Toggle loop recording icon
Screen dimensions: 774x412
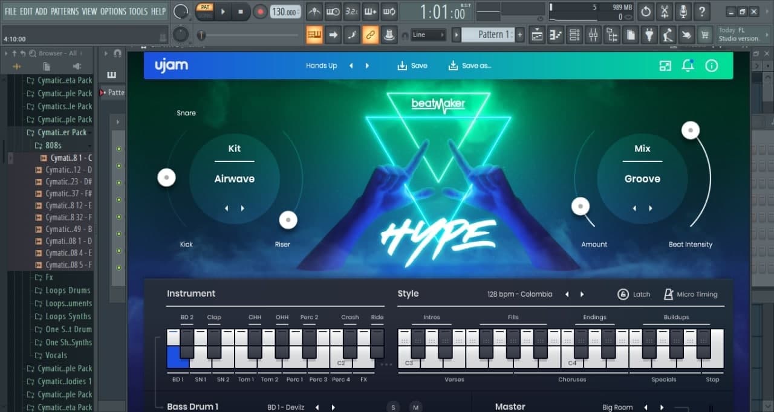(389, 11)
